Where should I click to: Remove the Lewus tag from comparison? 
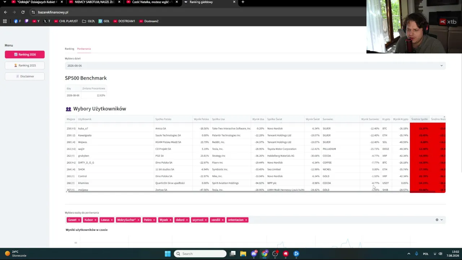click(x=112, y=220)
